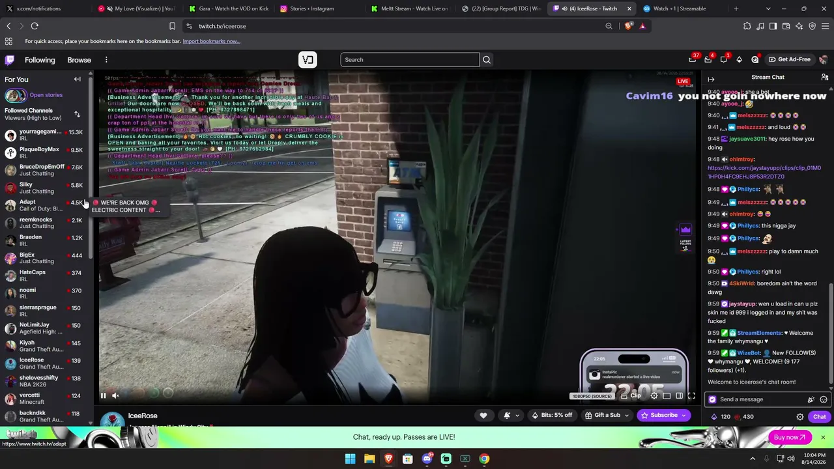Viewport: 834px width, 469px height.
Task: Click the browser address bar
Action: click(397, 26)
